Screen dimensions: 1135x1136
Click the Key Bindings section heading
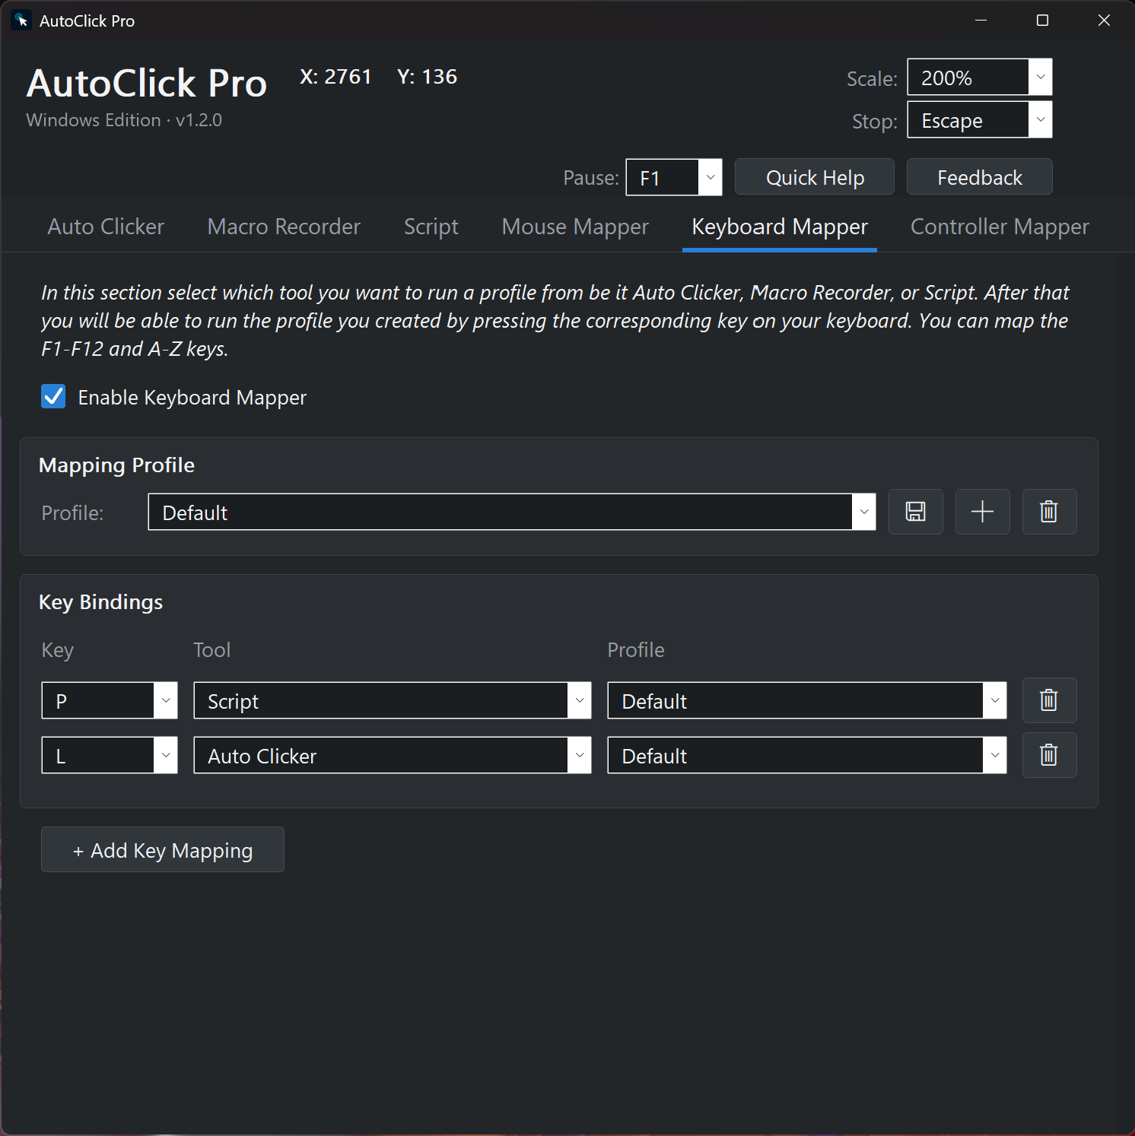pos(101,602)
